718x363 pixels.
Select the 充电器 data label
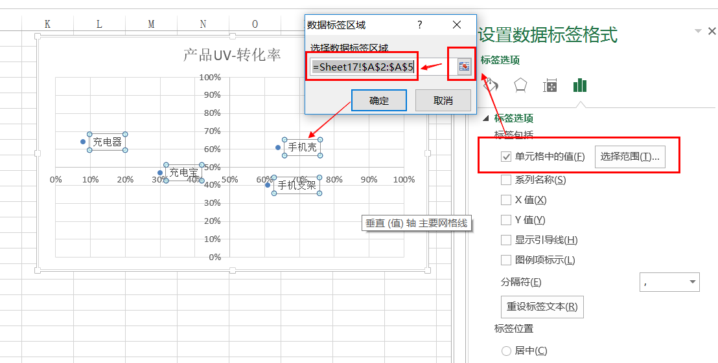point(107,142)
